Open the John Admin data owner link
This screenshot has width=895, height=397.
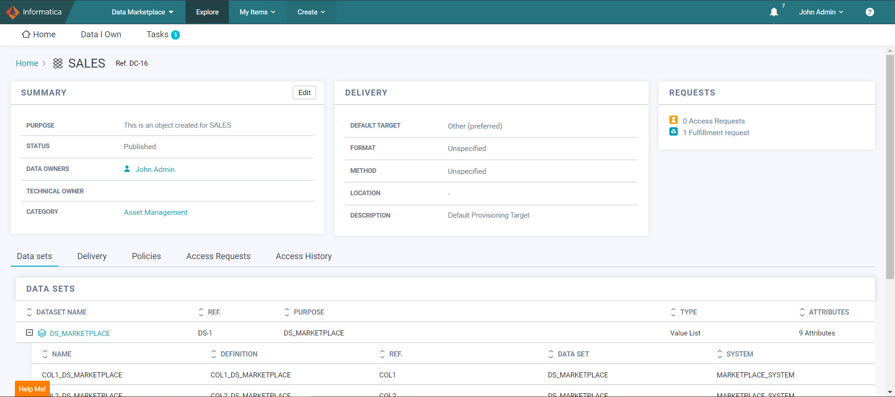155,170
